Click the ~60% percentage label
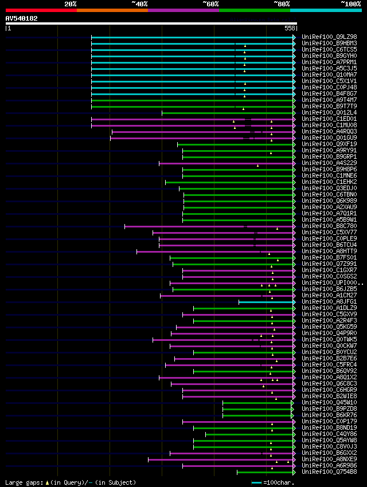Image resolution: width=367 pixels, height=487 pixels. point(210,4)
